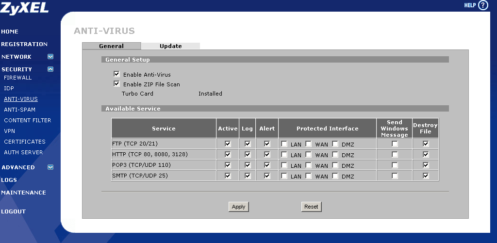The width and height of the screenshot is (497, 243).
Task: Uncheck Destroy File for HTTP
Action: coord(426,154)
